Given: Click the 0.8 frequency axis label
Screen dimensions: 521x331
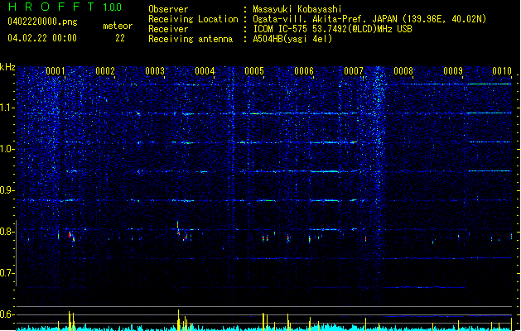Looking at the screenshot, I should tap(7, 232).
